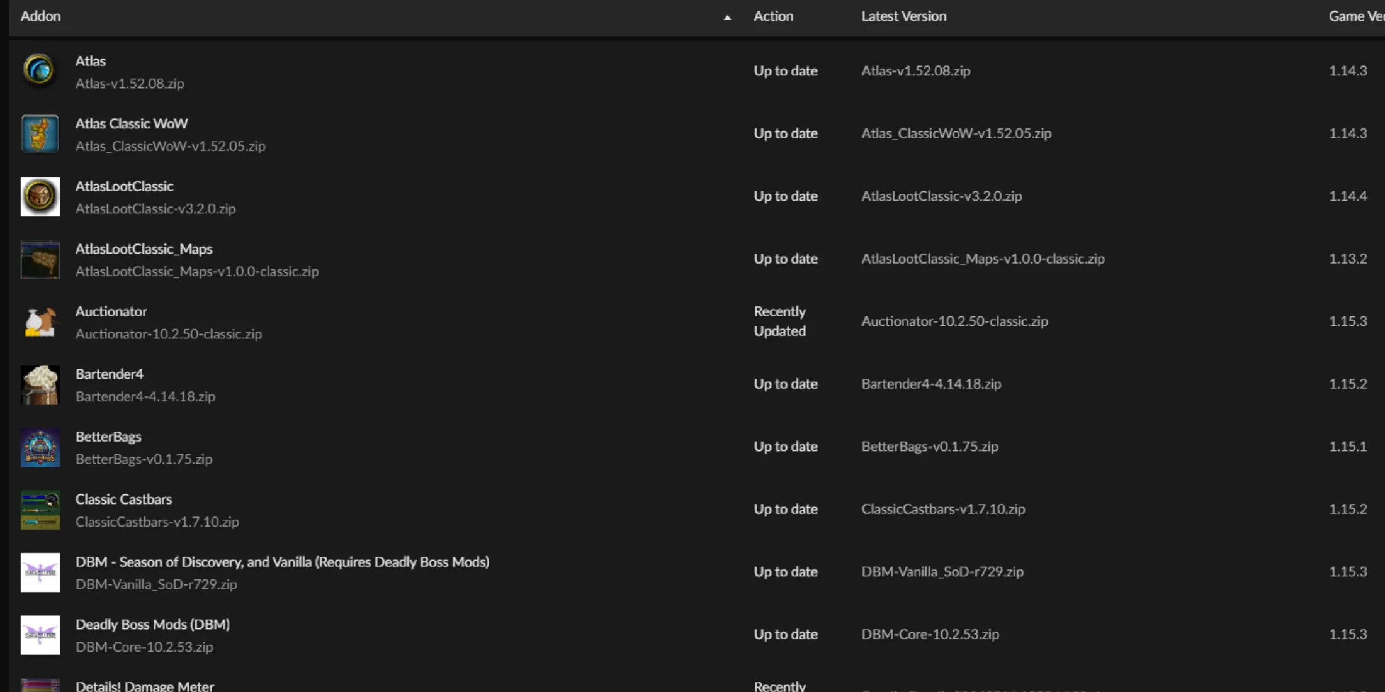Viewport: 1385px width, 692px height.
Task: Click Up to date status for AtlasLootClassic
Action: tap(786, 196)
